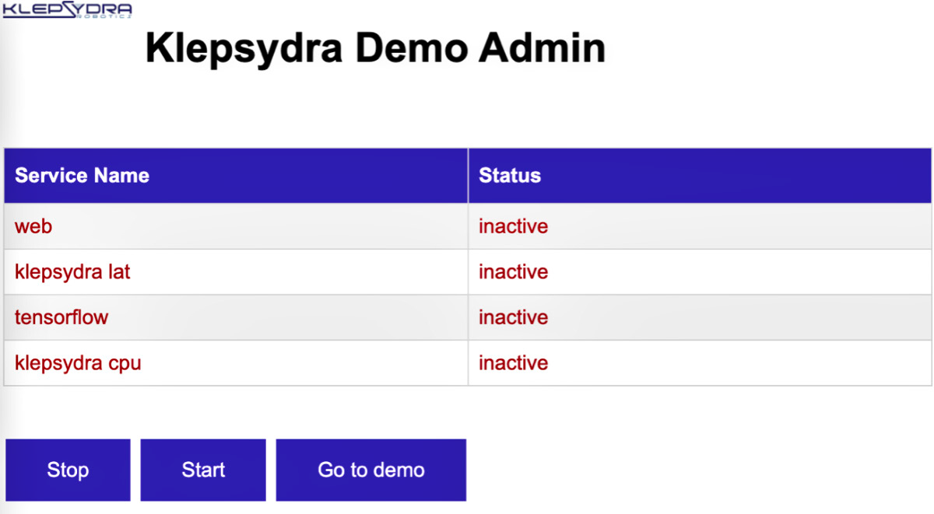Click the Status column header
The width and height of the screenshot is (934, 514).
510,175
